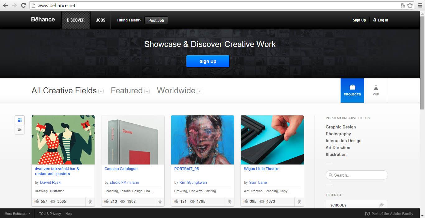The height and width of the screenshot is (218, 425).
Task: Select the PROJECTS tab
Action: coord(352,90)
